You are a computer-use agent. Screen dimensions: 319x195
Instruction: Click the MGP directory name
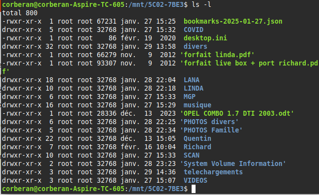[x=190, y=97]
